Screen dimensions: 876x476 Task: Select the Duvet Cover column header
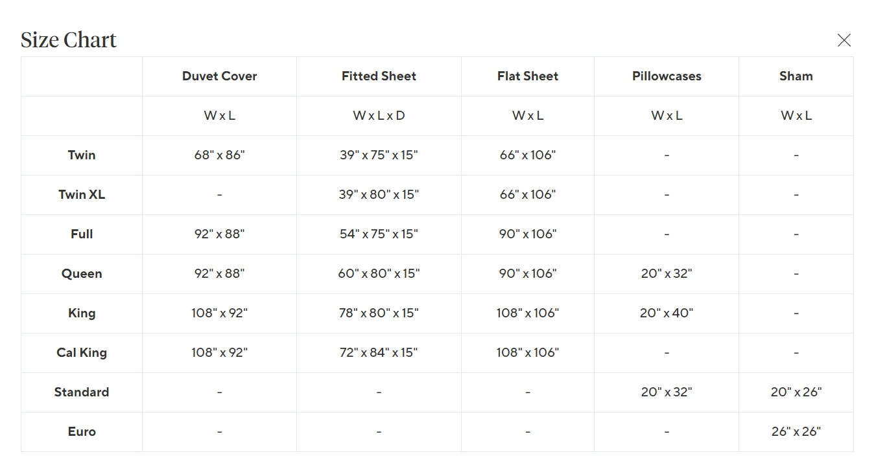coord(219,76)
